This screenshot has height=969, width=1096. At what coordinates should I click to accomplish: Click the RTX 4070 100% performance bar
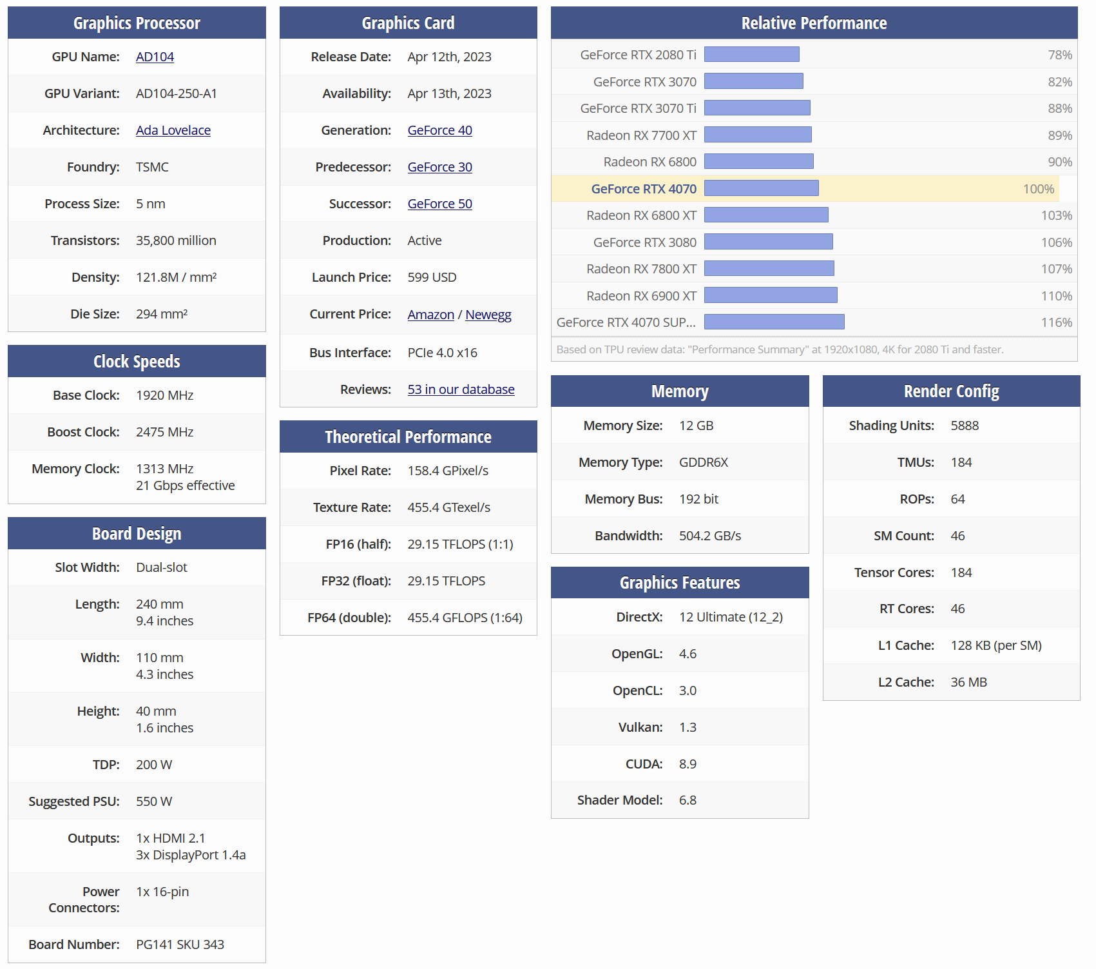point(762,188)
